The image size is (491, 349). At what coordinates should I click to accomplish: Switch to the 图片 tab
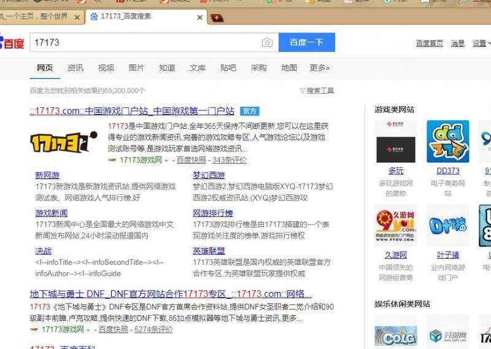(136, 67)
